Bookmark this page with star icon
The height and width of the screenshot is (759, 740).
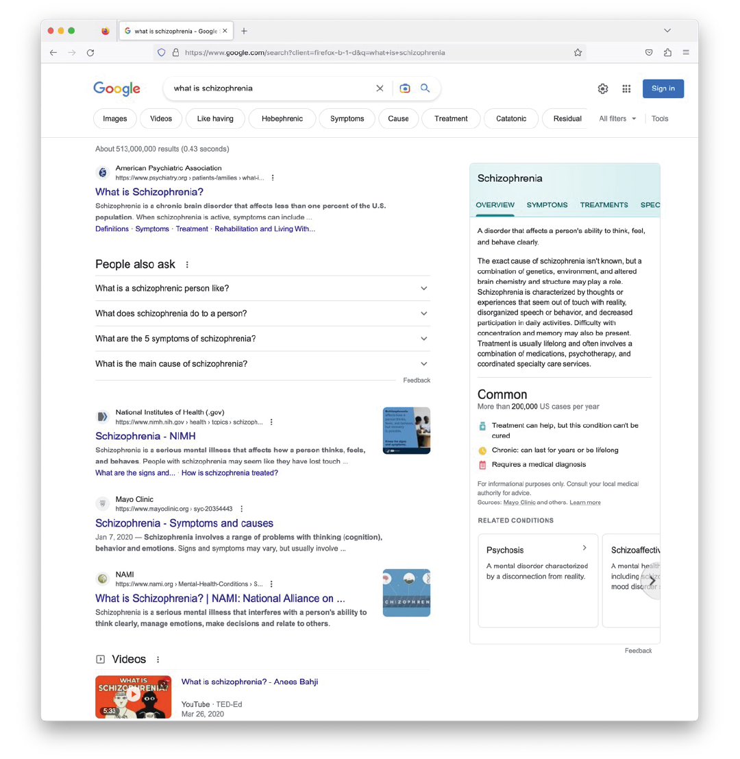click(x=578, y=53)
